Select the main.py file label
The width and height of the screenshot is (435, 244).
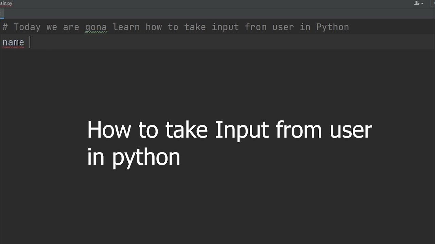click(6, 3)
